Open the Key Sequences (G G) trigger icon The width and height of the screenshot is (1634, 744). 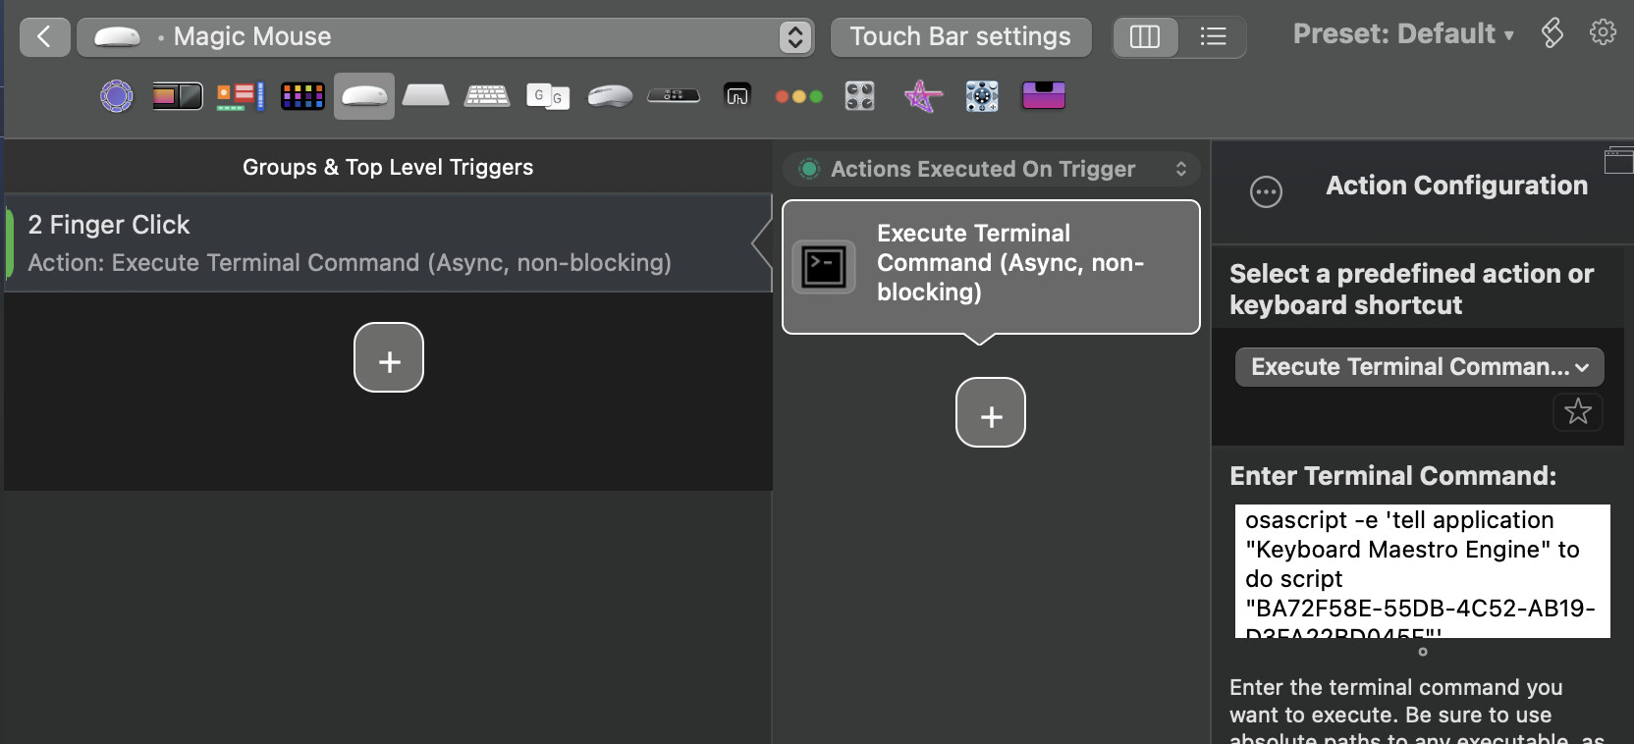pyautogui.click(x=548, y=96)
